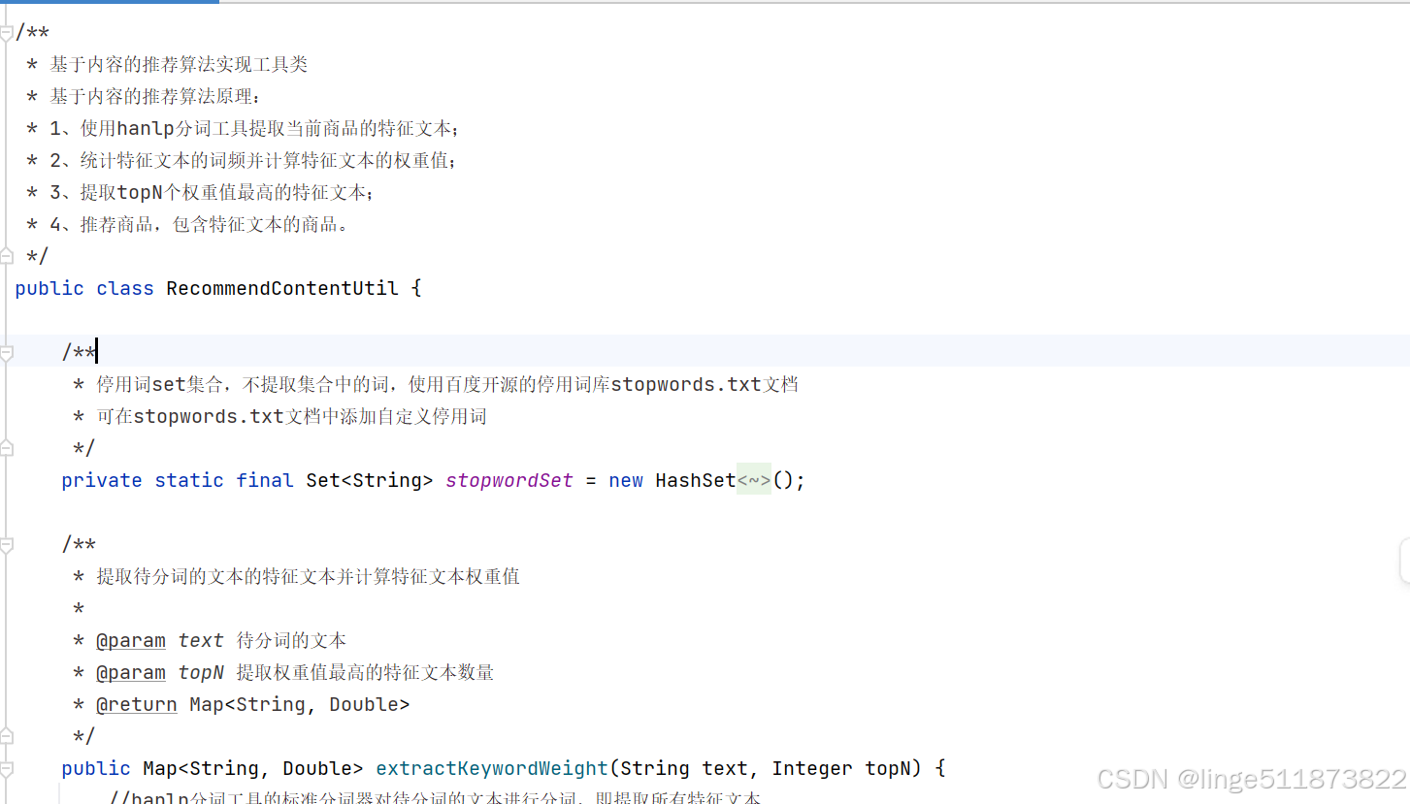Click the opening brace ending the extractKeywordWeight signature
This screenshot has width=1410, height=804.
[x=940, y=768]
